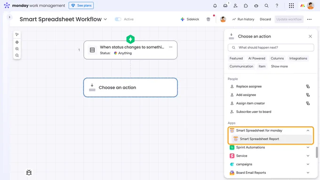Choose the Replace assignee action
Viewport: 320px width, 180px height.
[x=271, y=86]
